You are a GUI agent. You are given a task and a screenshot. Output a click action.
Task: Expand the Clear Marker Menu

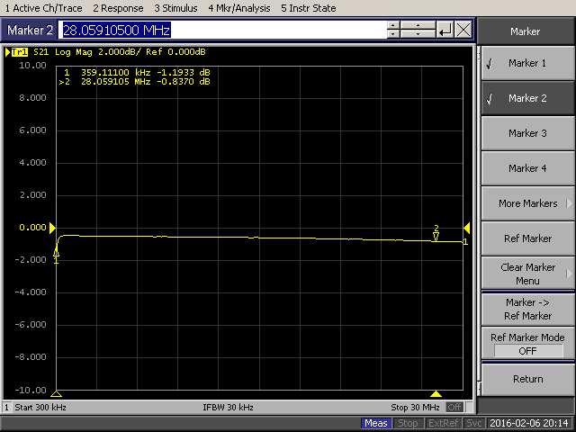point(527,274)
